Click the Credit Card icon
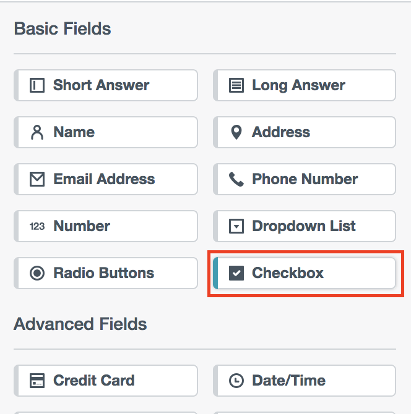 coord(37,381)
